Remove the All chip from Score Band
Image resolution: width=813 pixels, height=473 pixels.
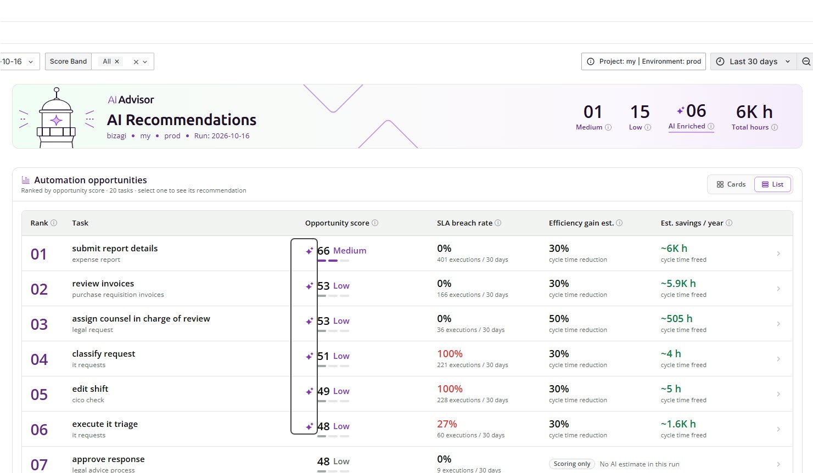(x=117, y=61)
